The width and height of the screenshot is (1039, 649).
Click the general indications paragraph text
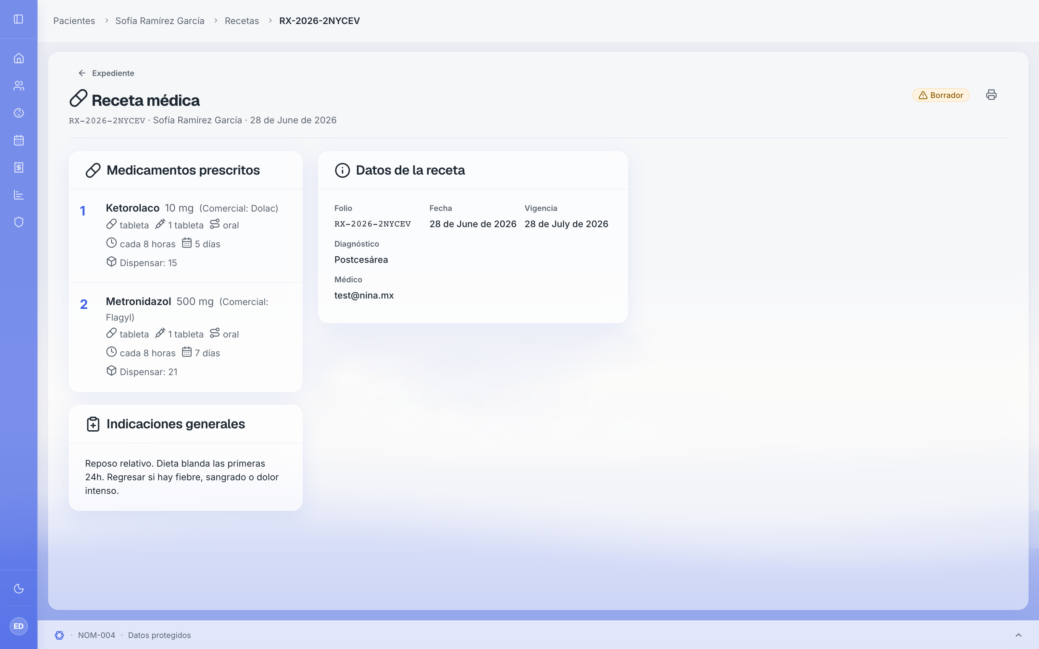(x=182, y=477)
